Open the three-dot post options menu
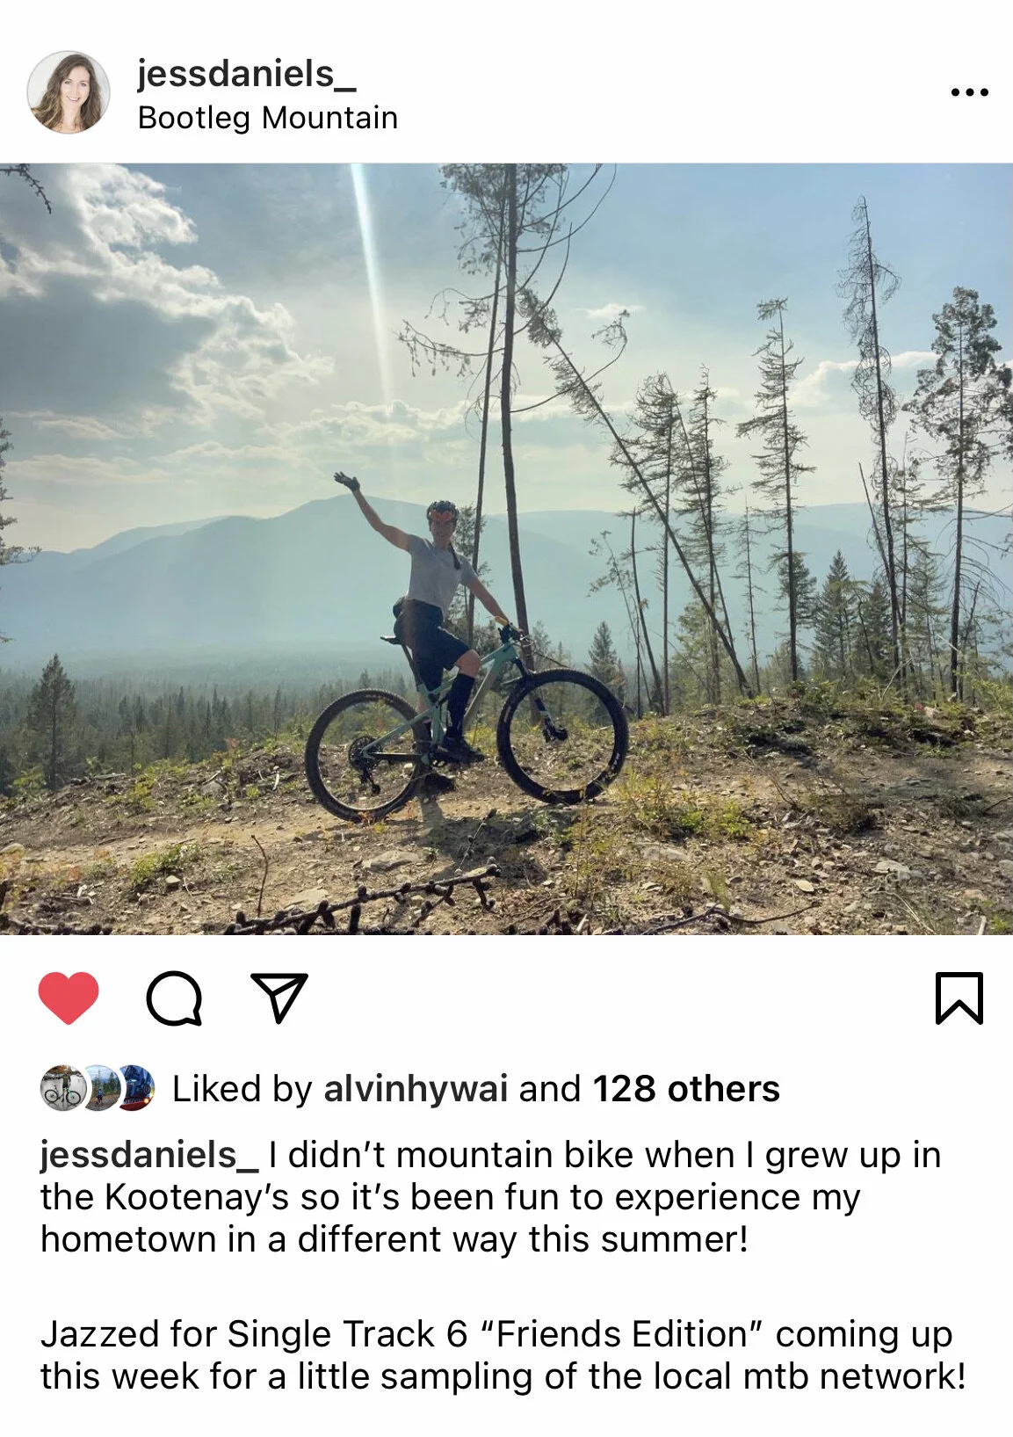The image size is (1013, 1437). pyautogui.click(x=969, y=92)
